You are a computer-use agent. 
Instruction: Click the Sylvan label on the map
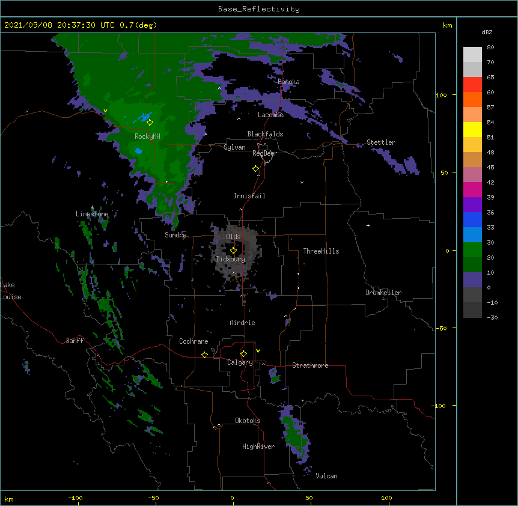234,147
